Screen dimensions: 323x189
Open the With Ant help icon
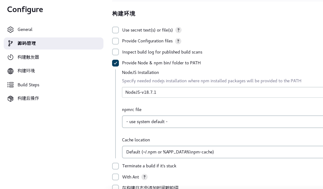[x=144, y=177]
